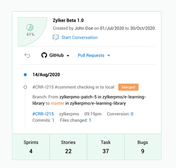176x168 pixels.
Task: Click the GitHub octocat logo
Action: click(44, 55)
